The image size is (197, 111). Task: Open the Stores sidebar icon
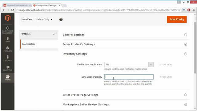(x=8, y=78)
